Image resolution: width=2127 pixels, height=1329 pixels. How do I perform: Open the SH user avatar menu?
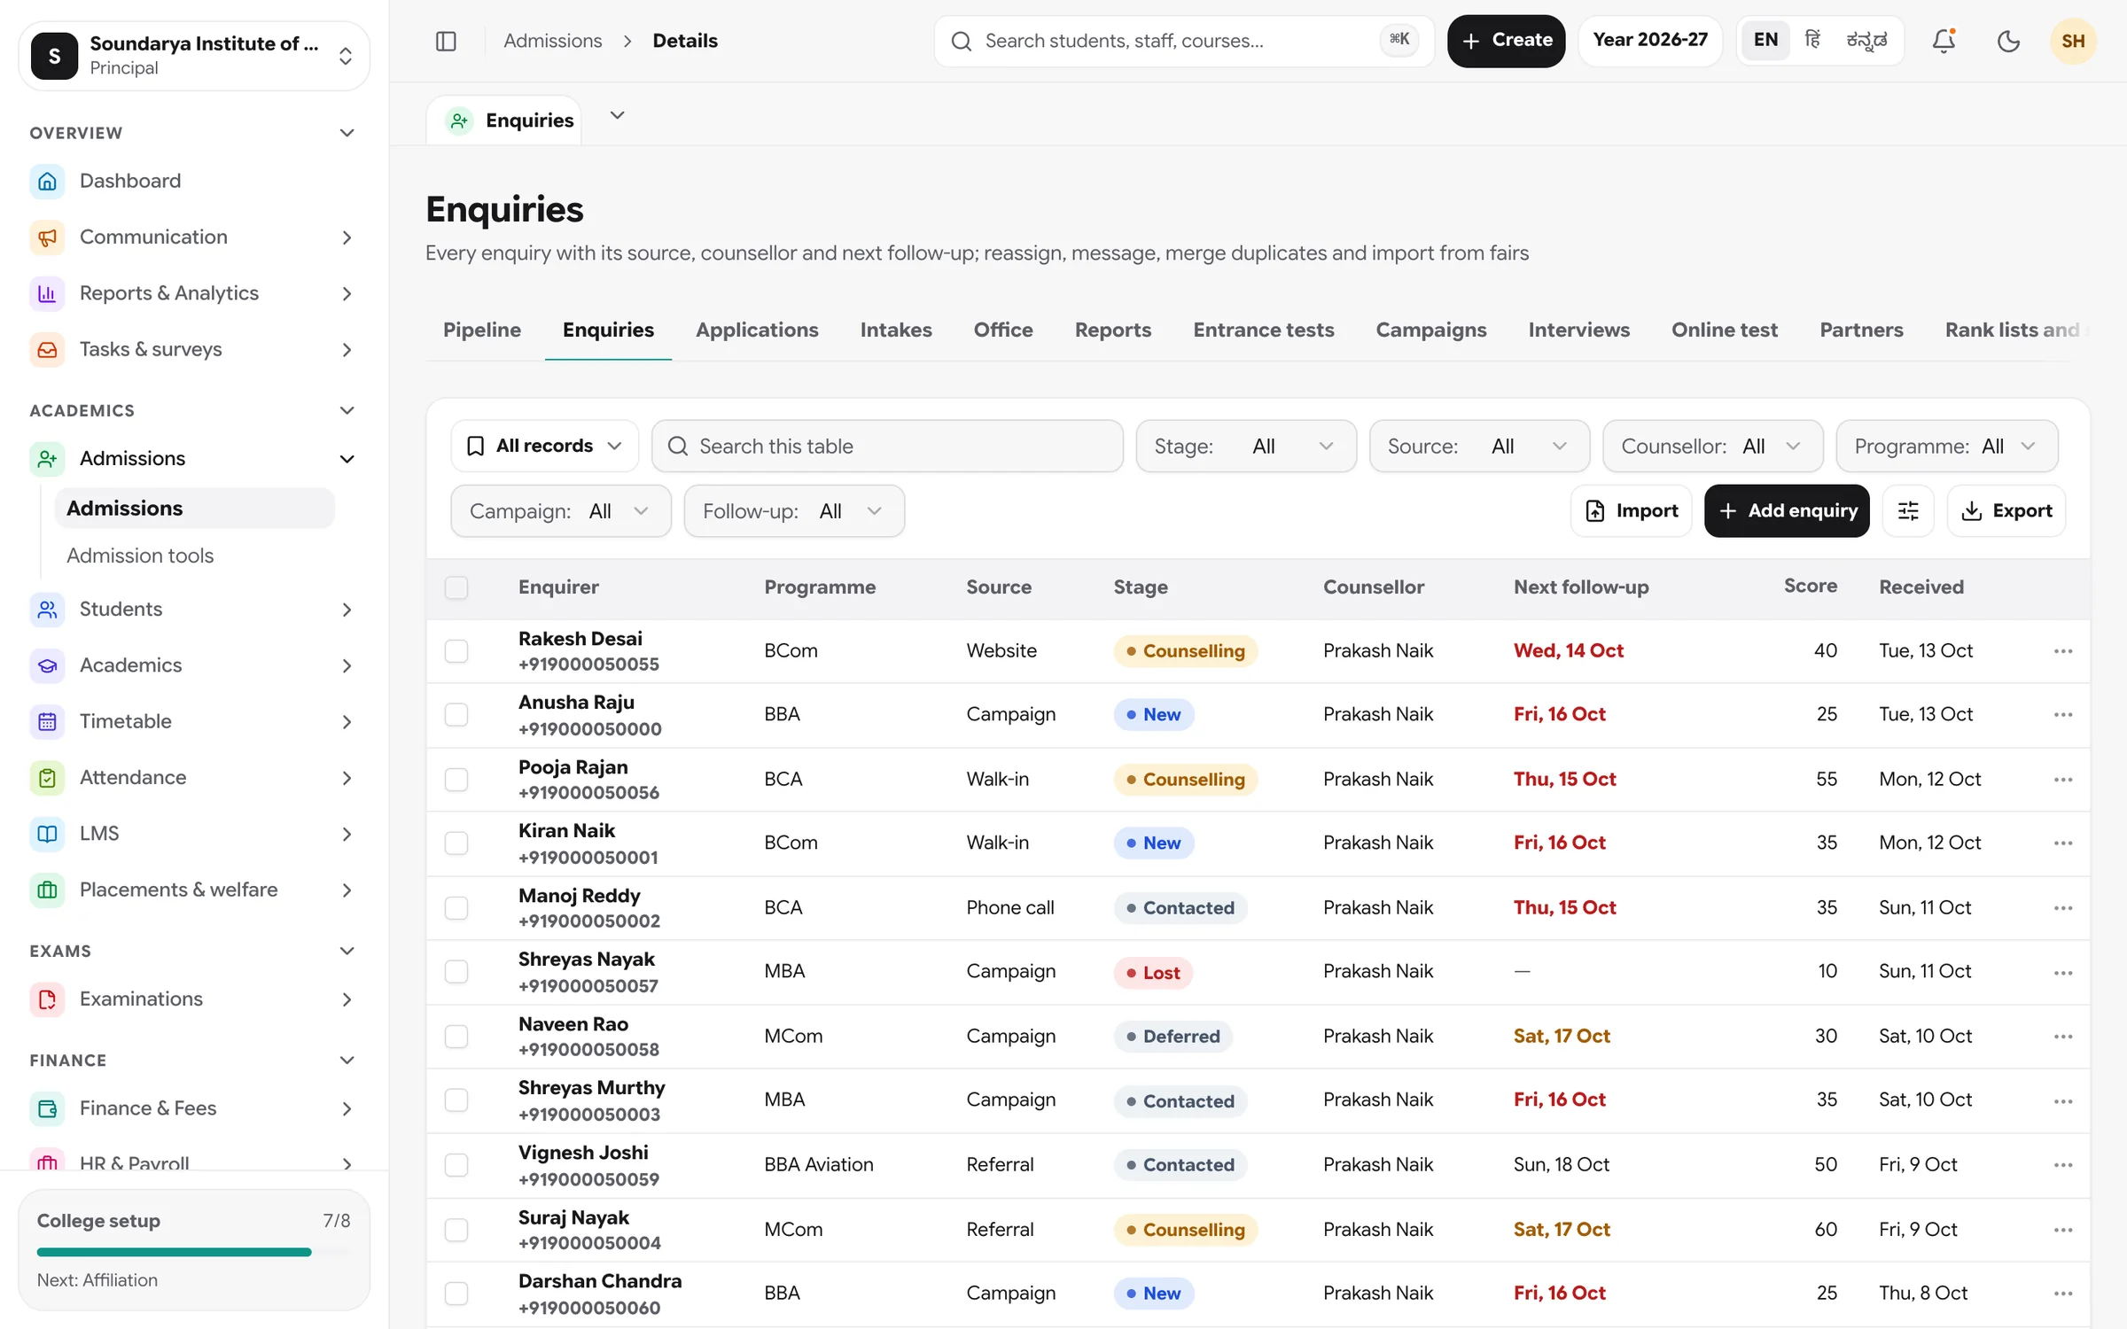tap(2073, 41)
